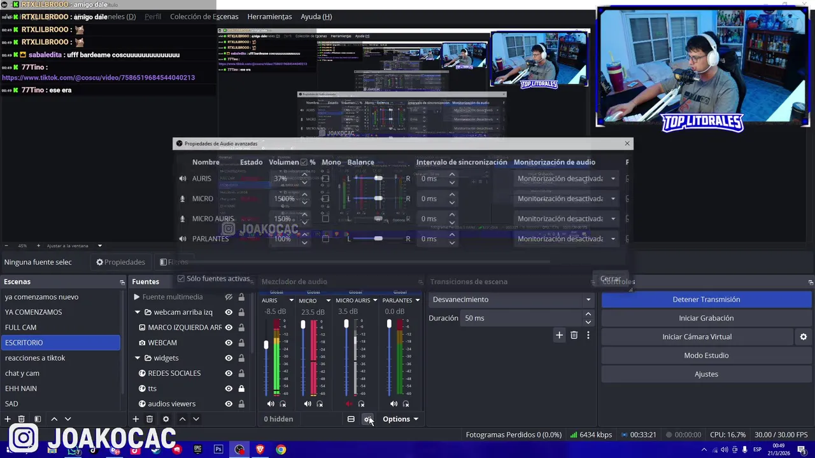The width and height of the screenshot is (815, 458).
Task: Click AURIS volume fader handle
Action: [x=266, y=345]
